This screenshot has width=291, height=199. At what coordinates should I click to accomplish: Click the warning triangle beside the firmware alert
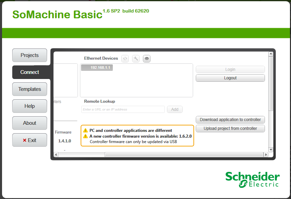point(85,135)
